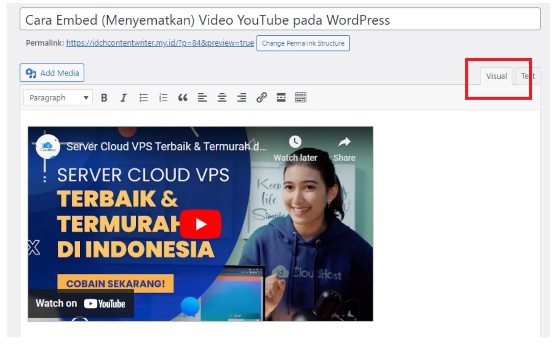Toggle center text alignment
This screenshot has width=554, height=344.
click(222, 98)
